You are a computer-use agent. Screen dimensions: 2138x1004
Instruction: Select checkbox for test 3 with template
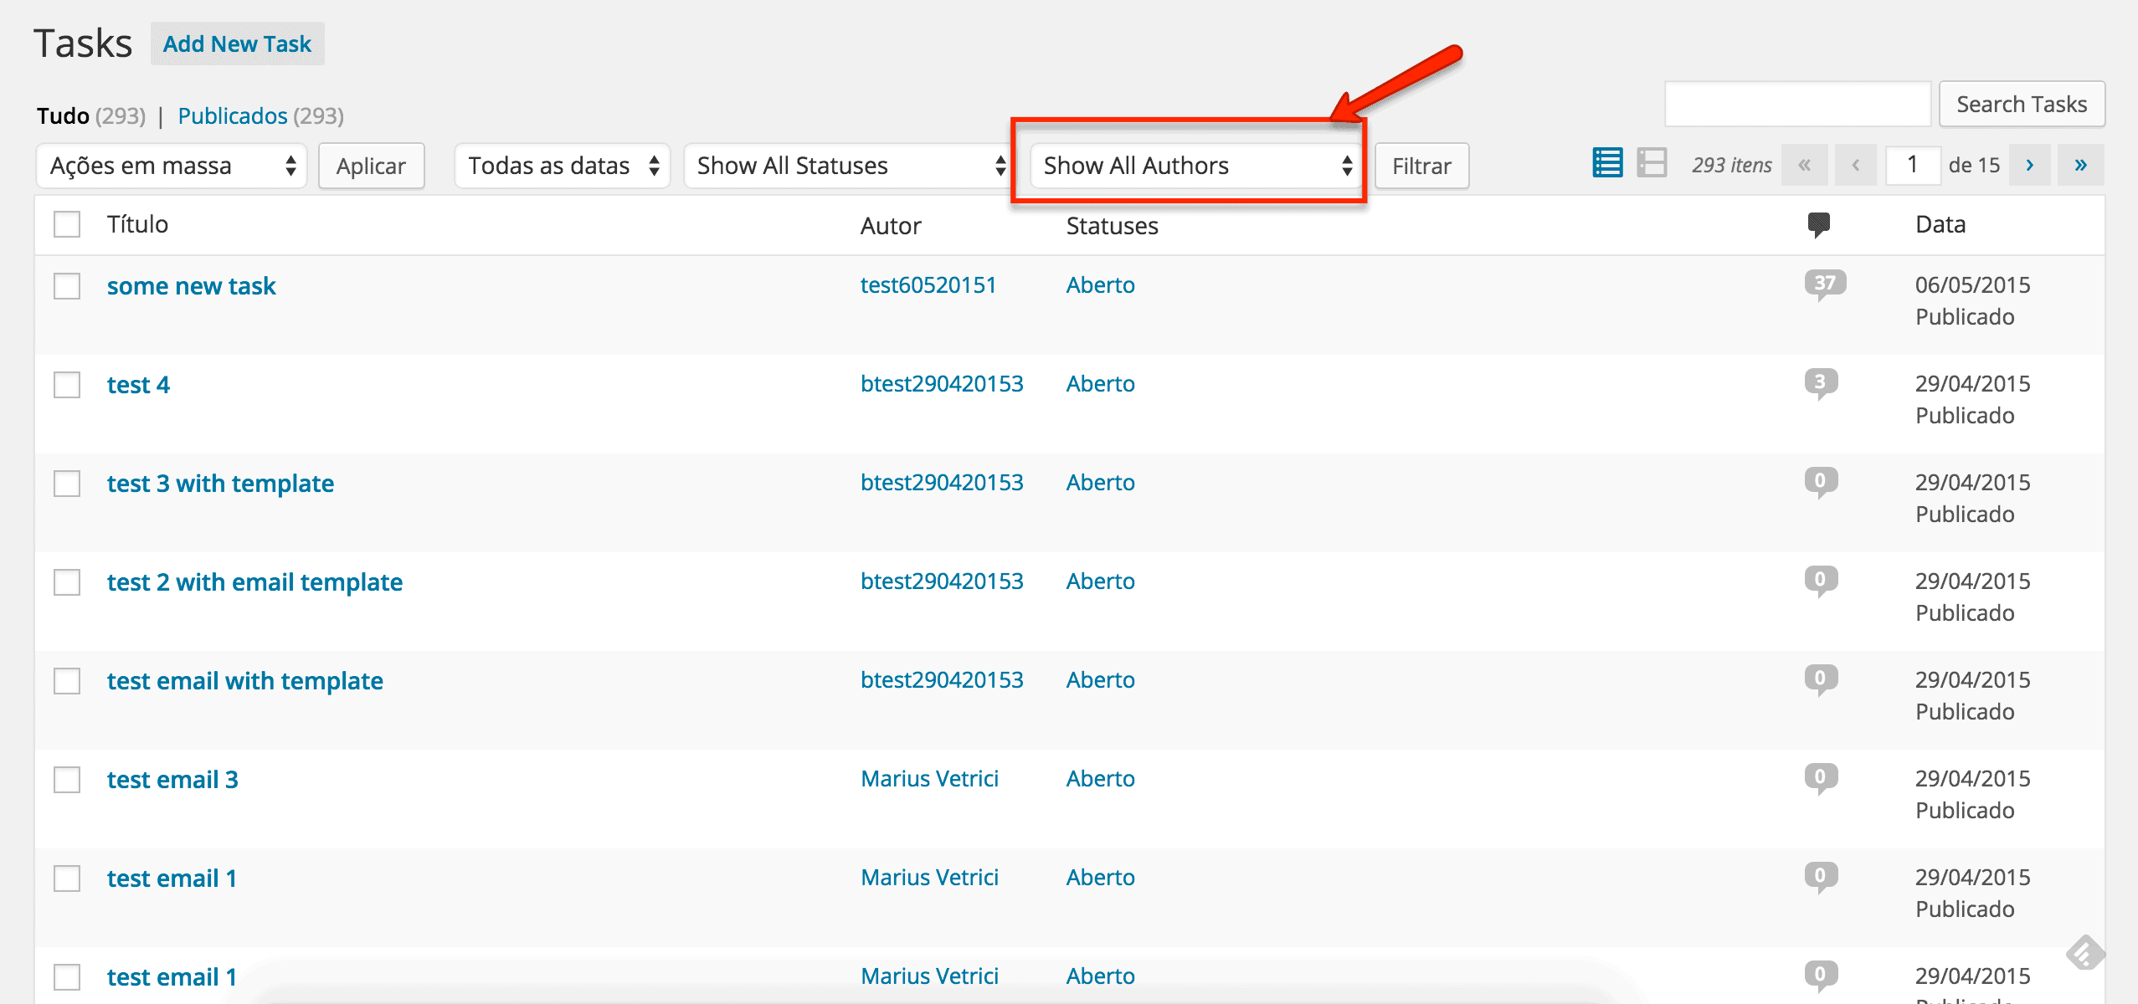click(67, 484)
